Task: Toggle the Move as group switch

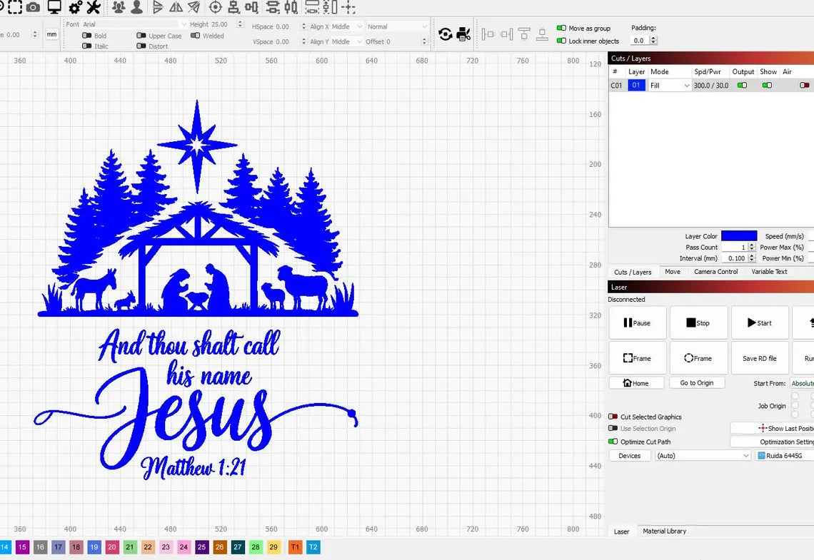Action: click(561, 29)
